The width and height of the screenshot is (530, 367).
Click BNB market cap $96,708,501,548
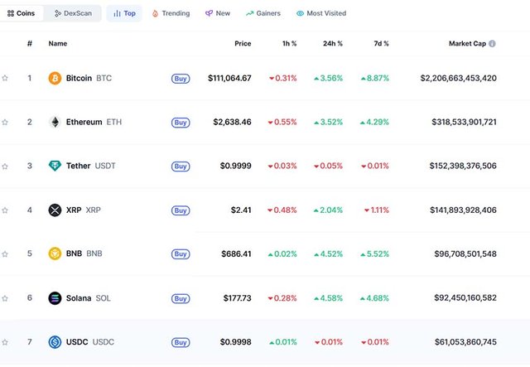coord(465,254)
